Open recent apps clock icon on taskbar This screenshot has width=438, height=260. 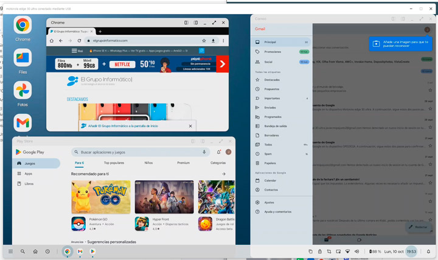(47, 251)
